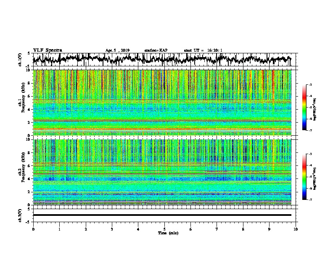Viewport: 333px width, 257px height.
Task: Click the -3 tick on ch.1 colorbar
Action: pyautogui.click(x=310, y=85)
